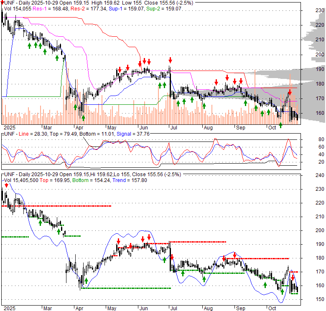Click the 'Sep' month label under the top chart
The width and height of the screenshot is (326, 311).
pos(241,127)
